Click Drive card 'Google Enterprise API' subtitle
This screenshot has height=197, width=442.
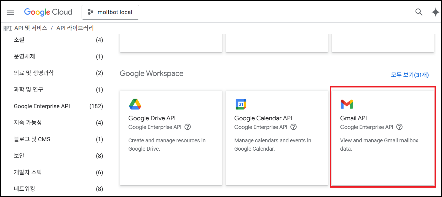click(155, 127)
